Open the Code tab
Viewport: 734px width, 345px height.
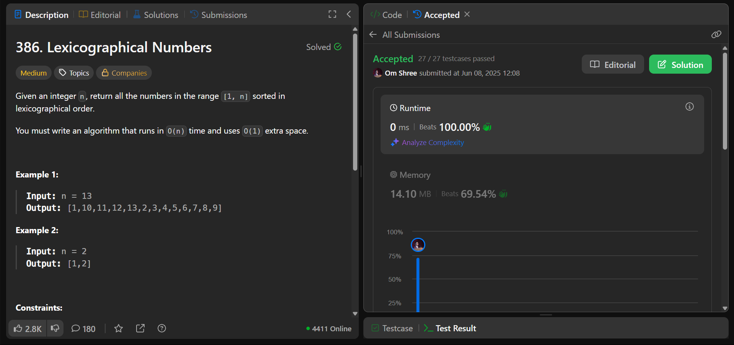point(386,15)
